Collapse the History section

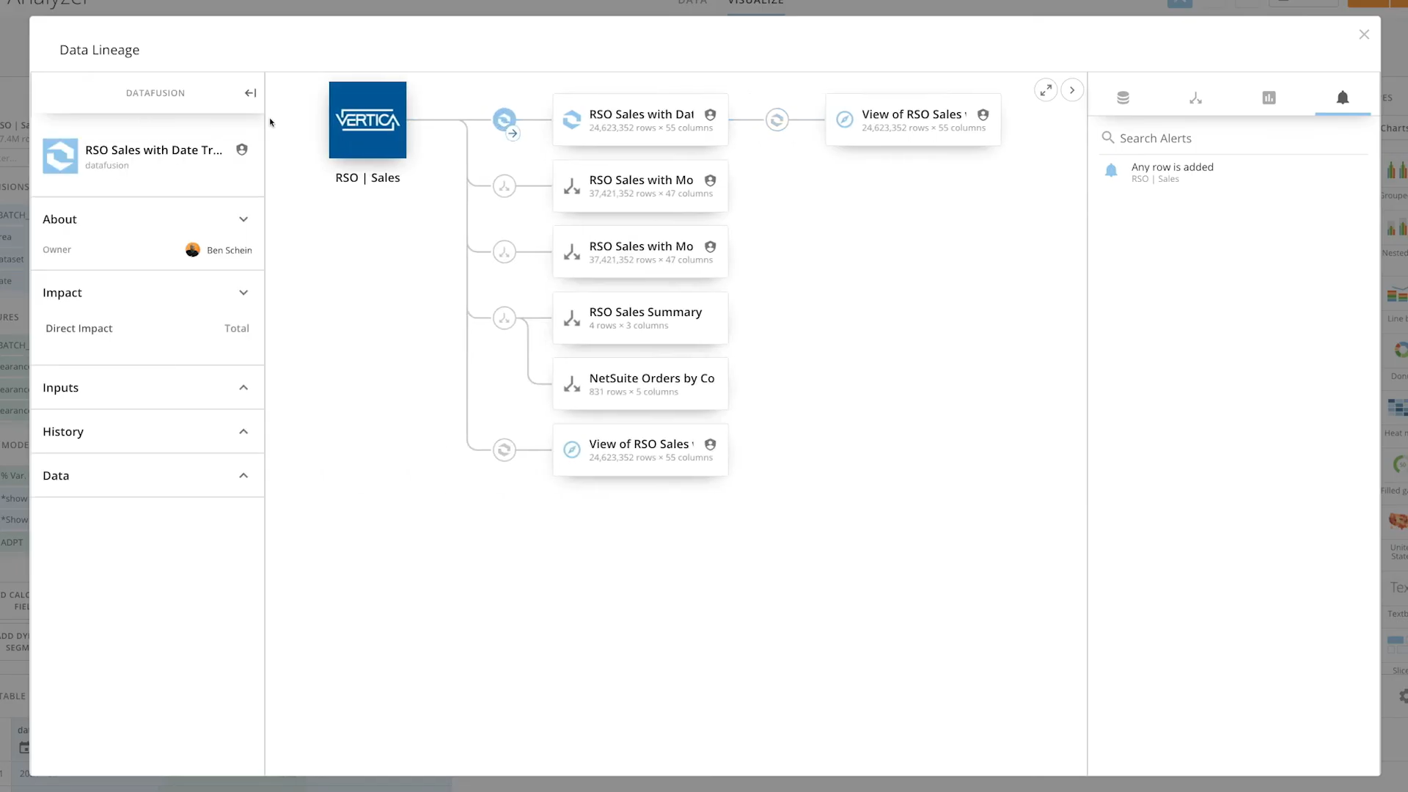(243, 431)
